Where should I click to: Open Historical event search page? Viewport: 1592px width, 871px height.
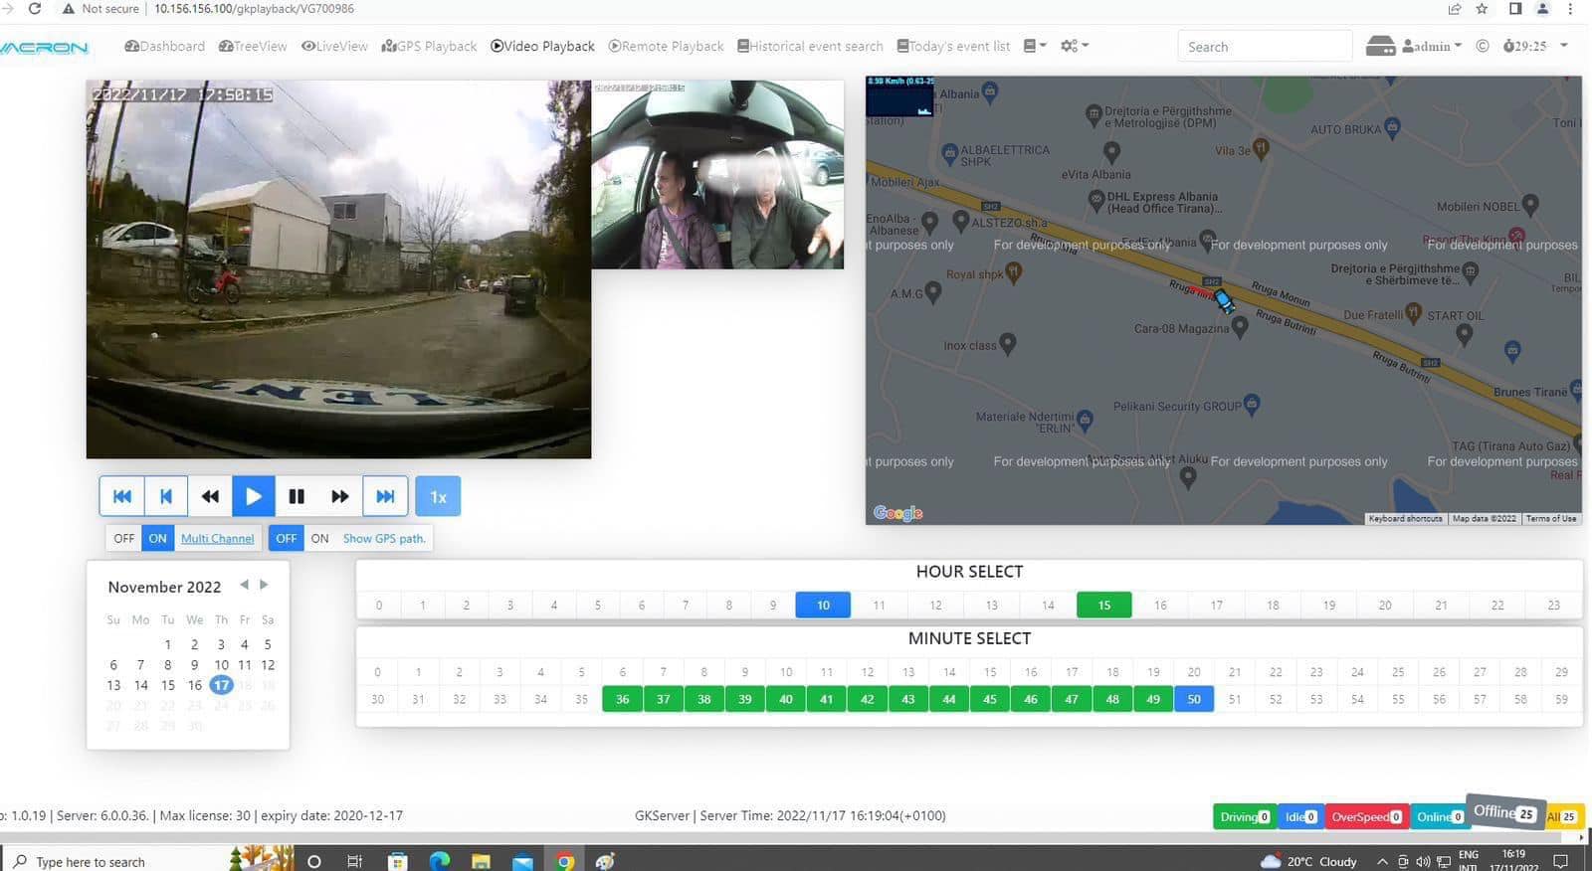click(810, 46)
